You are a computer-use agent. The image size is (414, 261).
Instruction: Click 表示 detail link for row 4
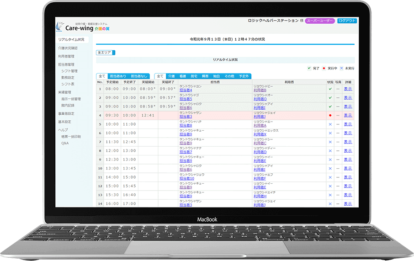(348, 115)
